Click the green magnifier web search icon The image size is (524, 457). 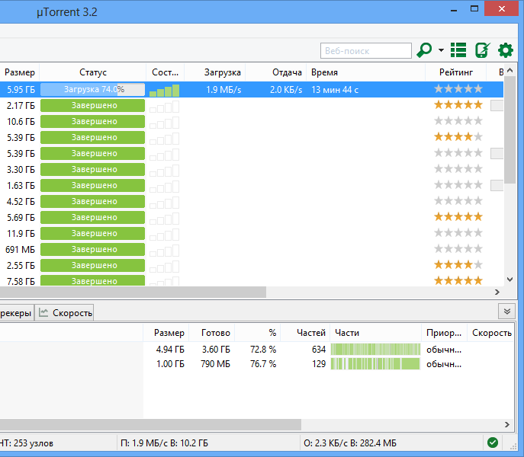tap(424, 51)
